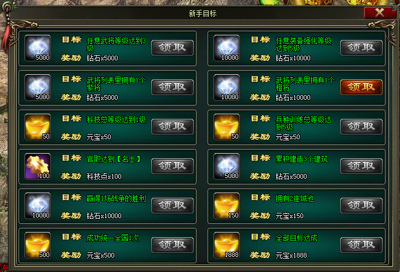This screenshot has width=400, height=272.
Task: Click 领取 button for 拥有2座城池
Action: [361, 205]
